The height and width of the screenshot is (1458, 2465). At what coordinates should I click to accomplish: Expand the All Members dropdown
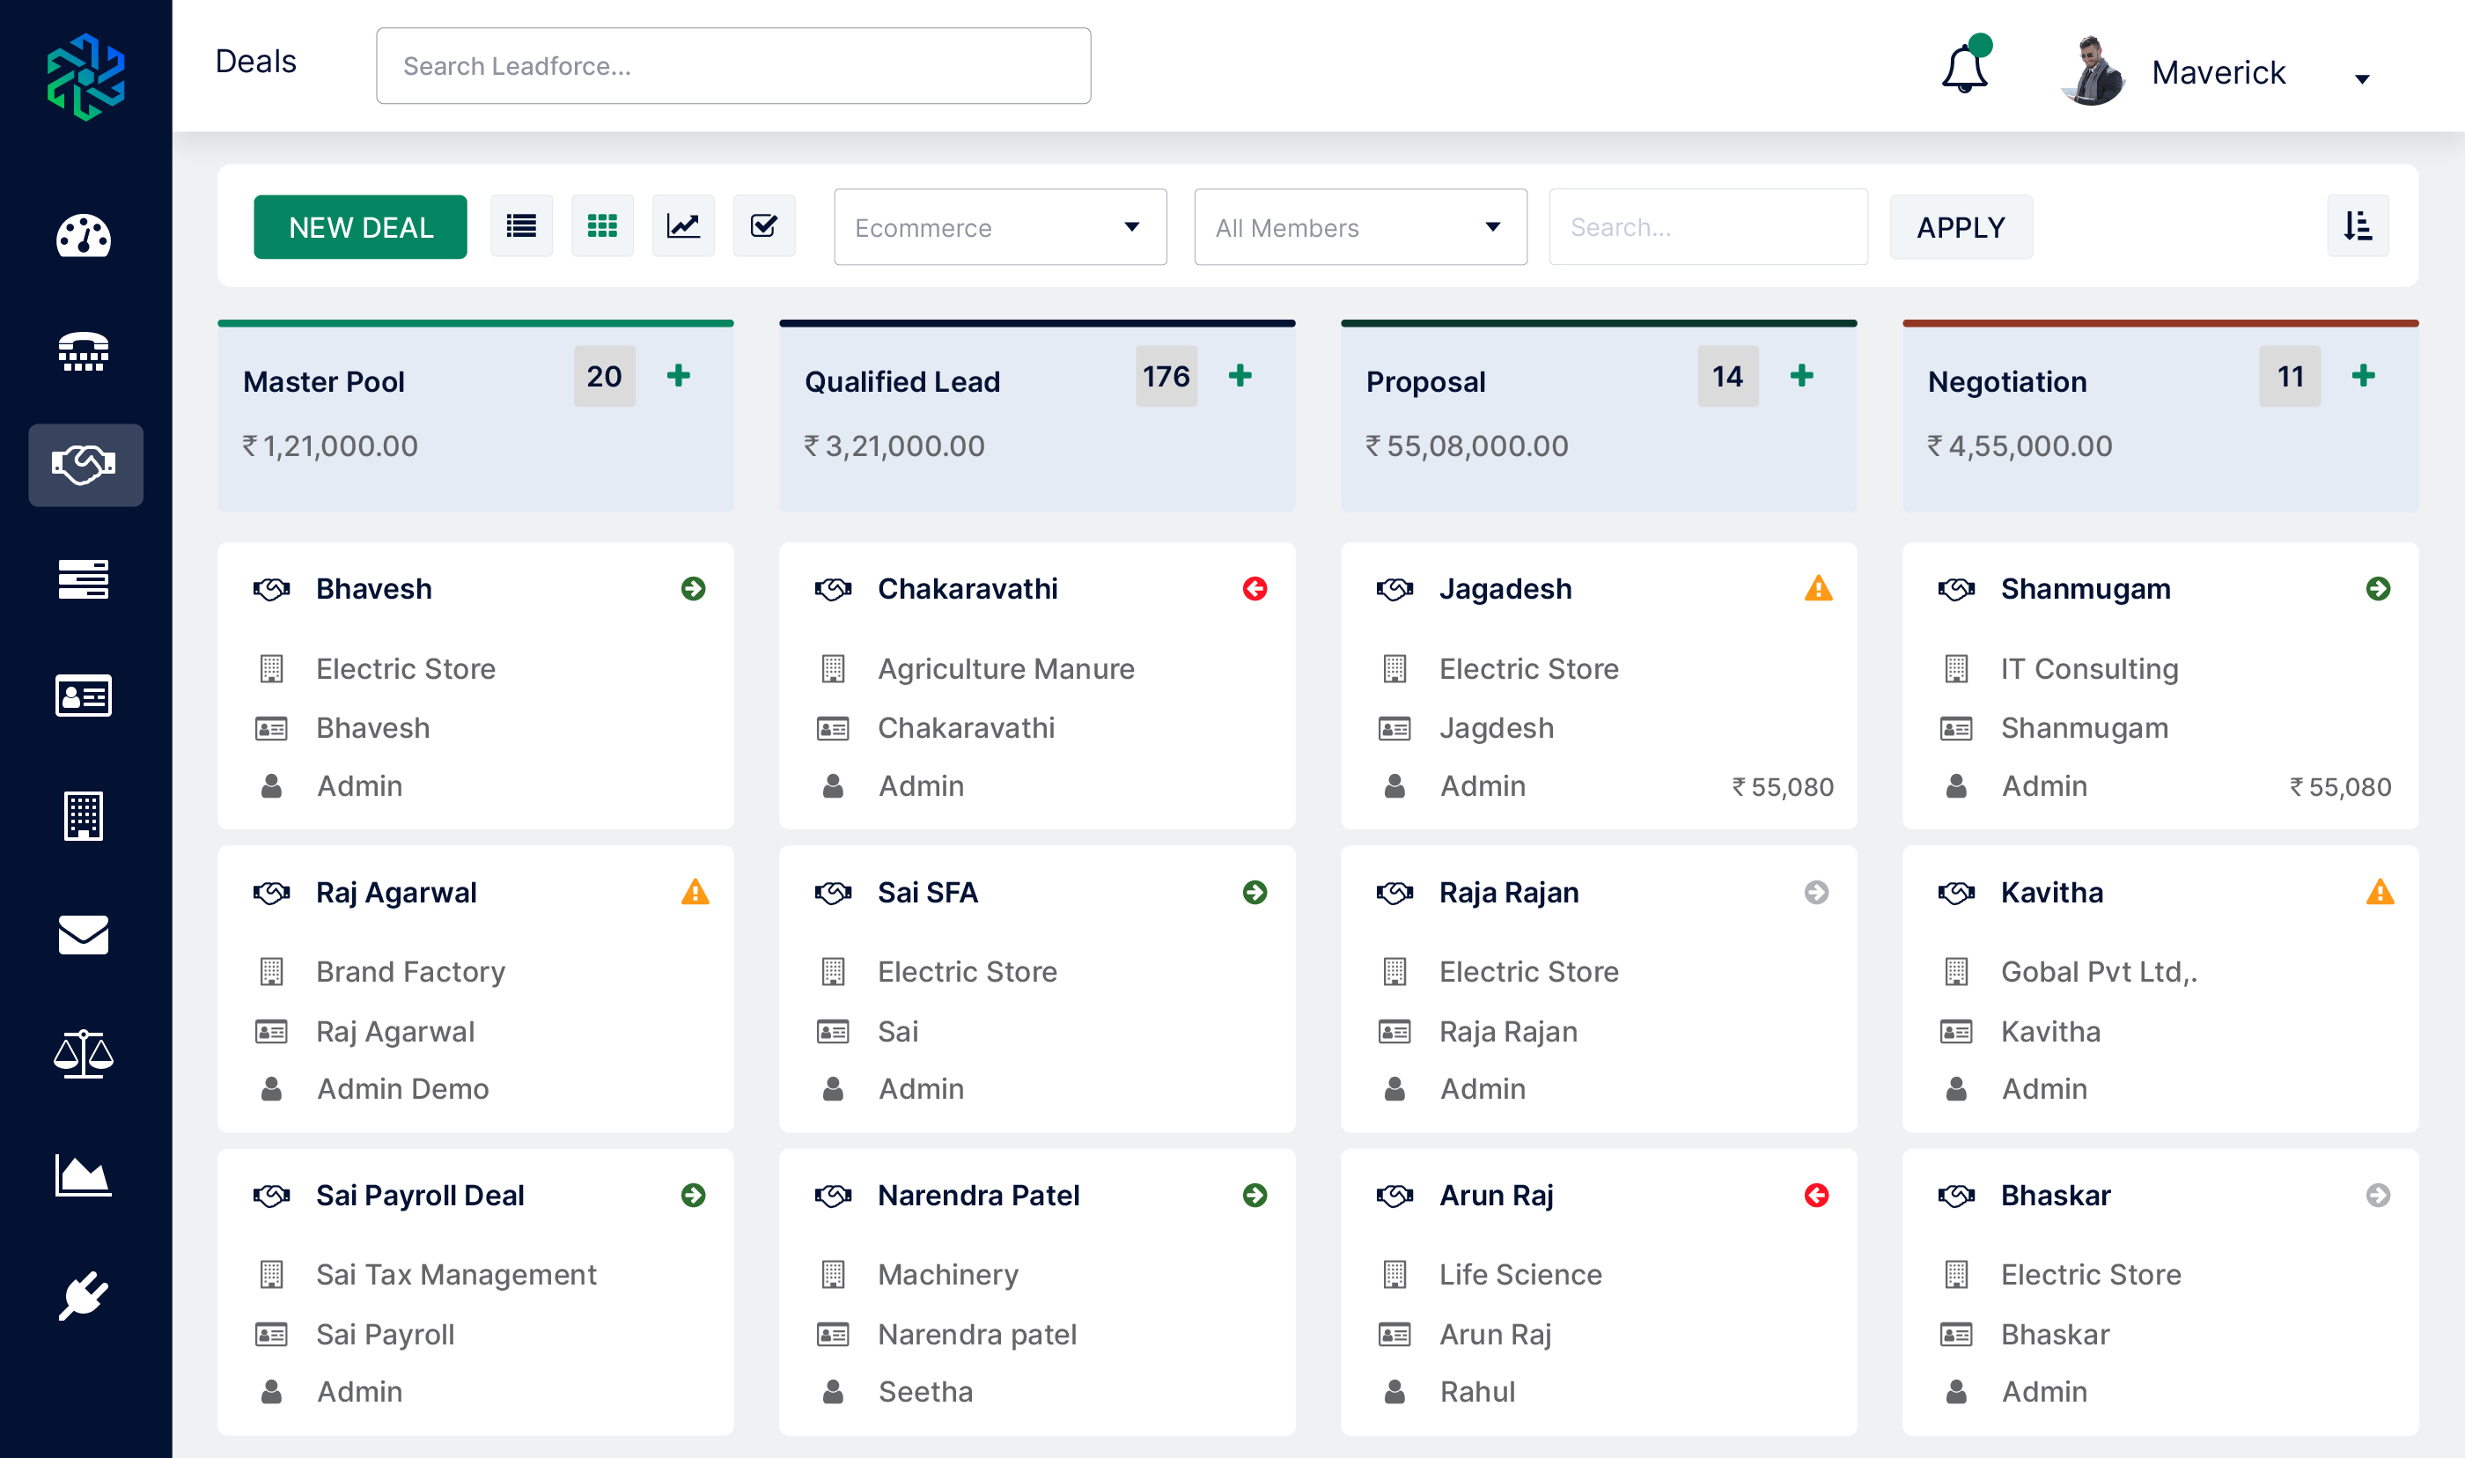coord(1359,227)
